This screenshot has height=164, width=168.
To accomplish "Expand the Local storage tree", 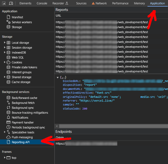I will pyautogui.click(x=5, y=43).
